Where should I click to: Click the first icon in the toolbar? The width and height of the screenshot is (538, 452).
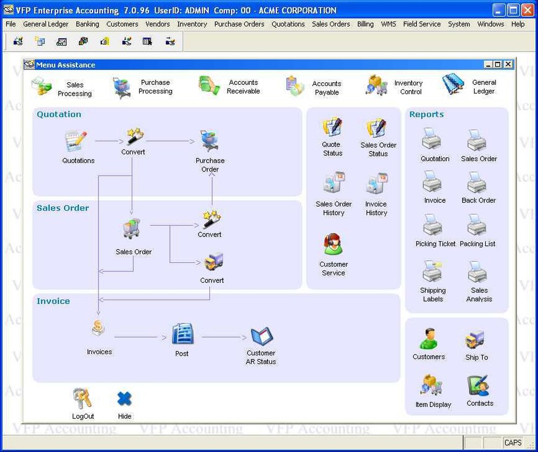click(18, 41)
